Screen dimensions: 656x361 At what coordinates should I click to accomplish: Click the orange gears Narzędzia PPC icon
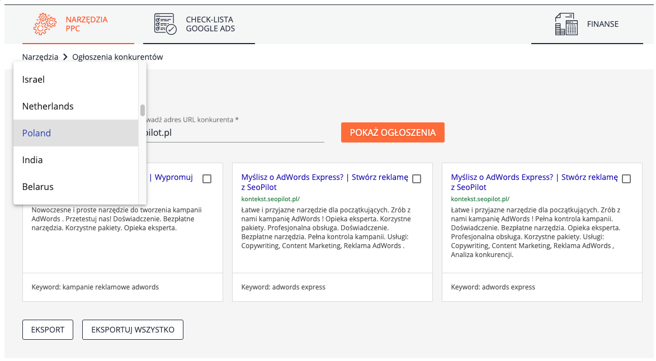[45, 24]
